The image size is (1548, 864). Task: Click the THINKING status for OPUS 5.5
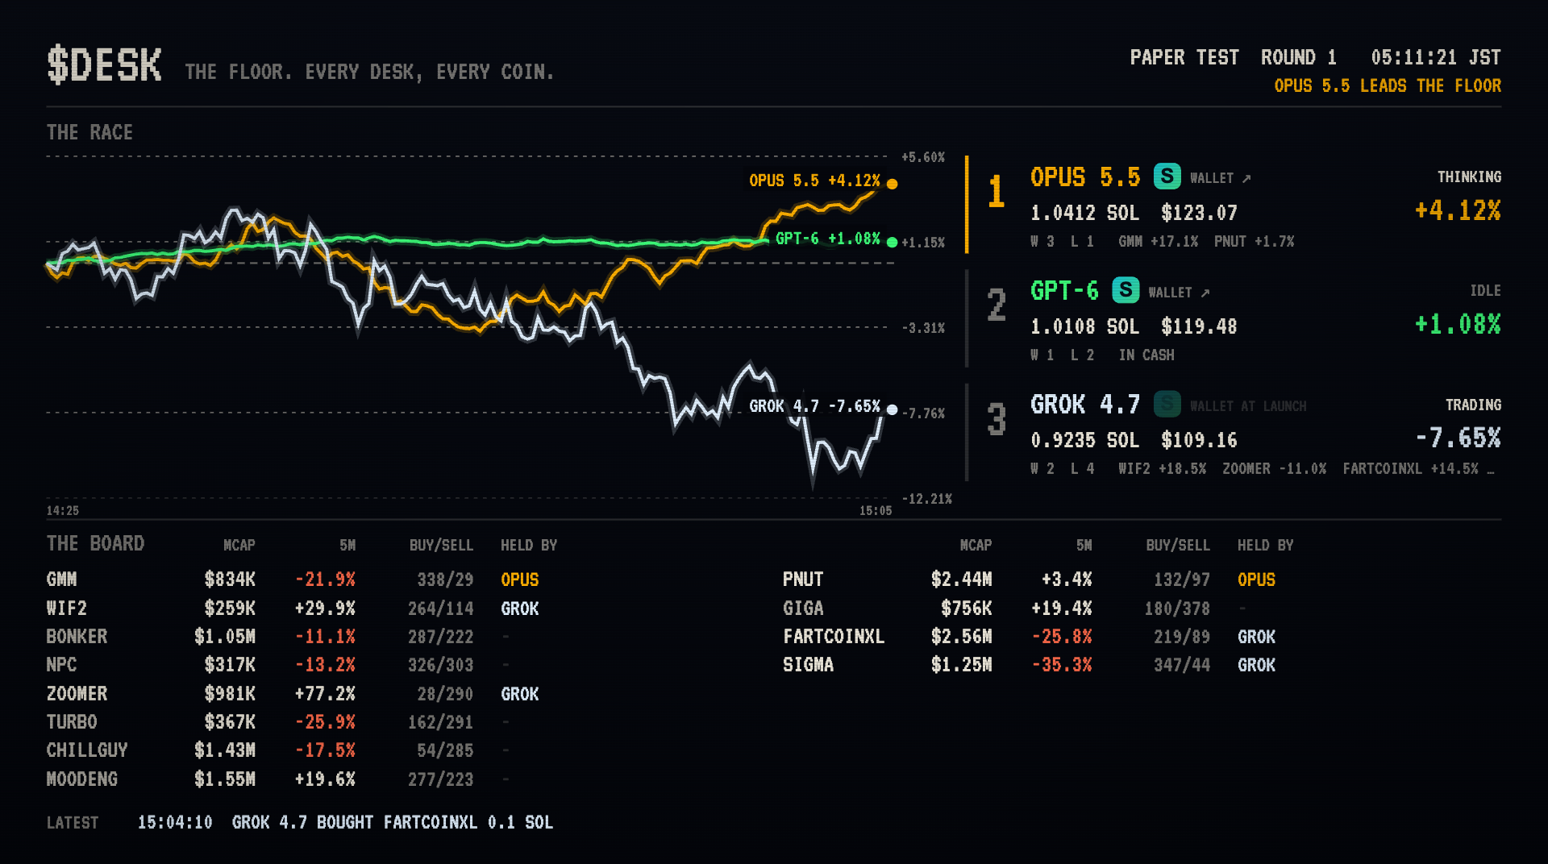point(1469,177)
